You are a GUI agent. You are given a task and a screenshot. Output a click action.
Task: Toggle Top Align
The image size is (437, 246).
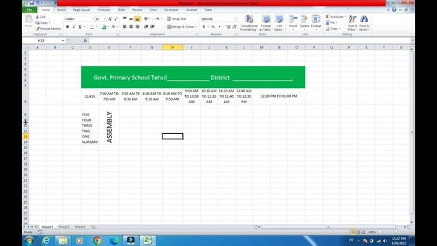[125, 19]
